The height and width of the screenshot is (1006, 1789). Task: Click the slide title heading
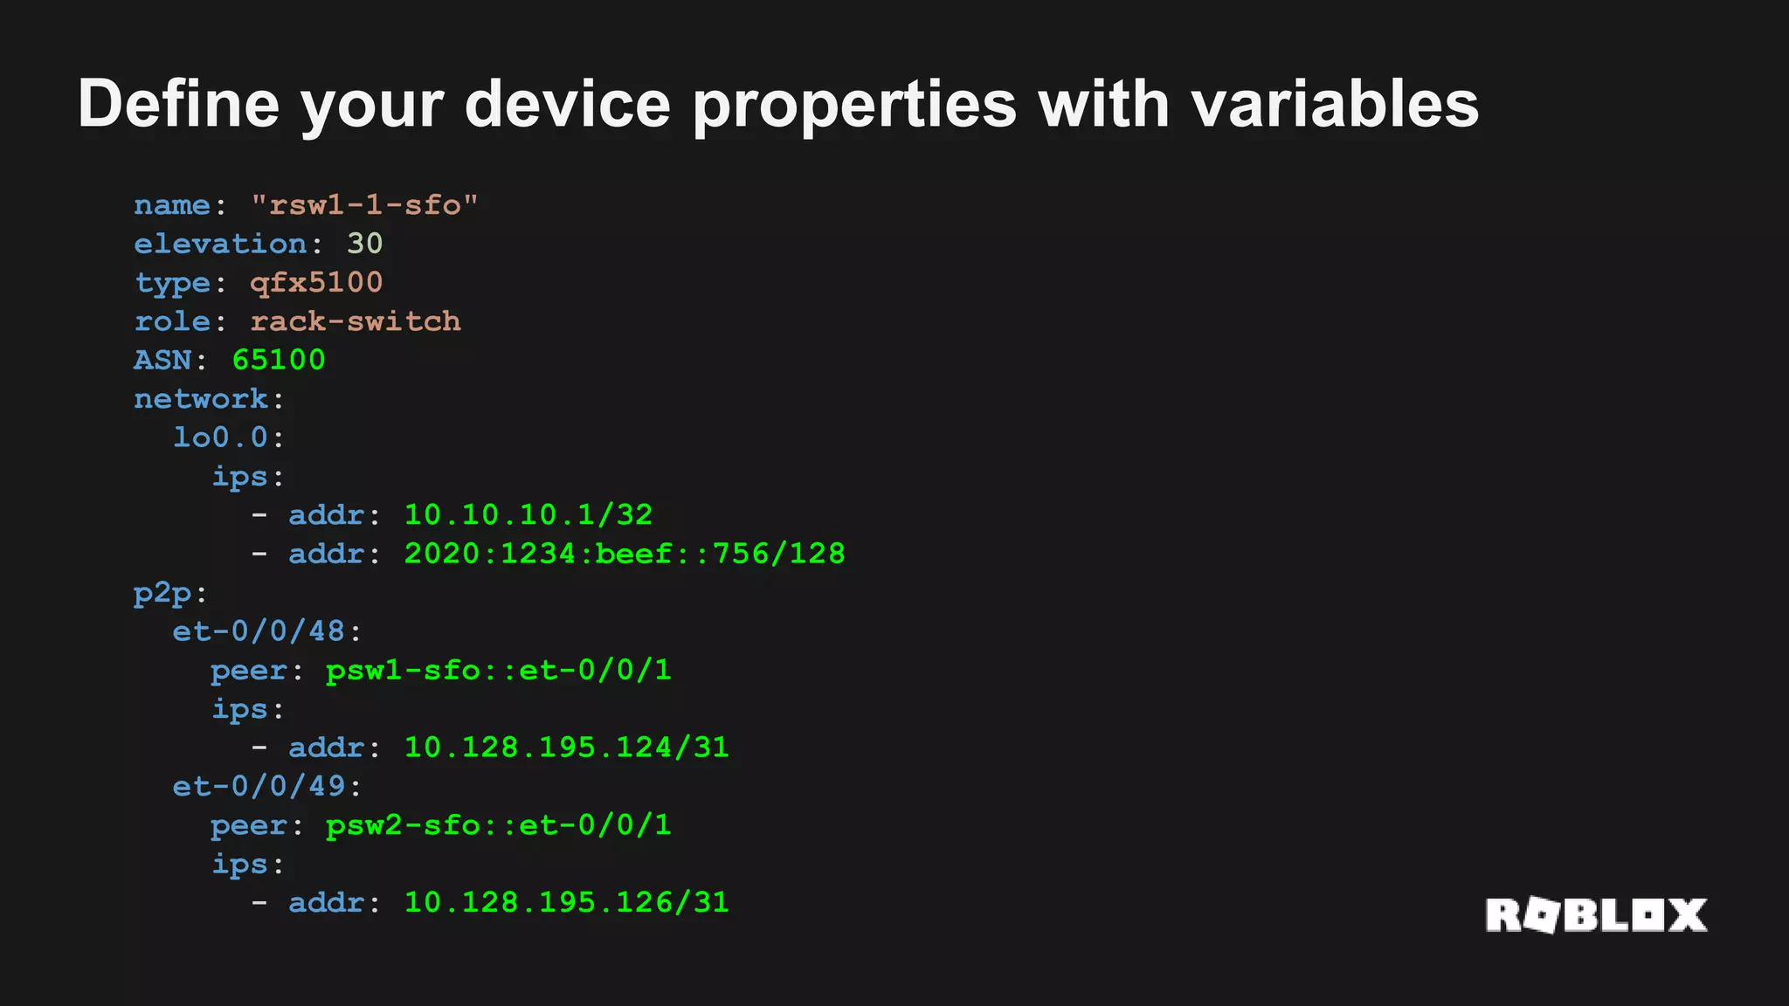point(778,106)
